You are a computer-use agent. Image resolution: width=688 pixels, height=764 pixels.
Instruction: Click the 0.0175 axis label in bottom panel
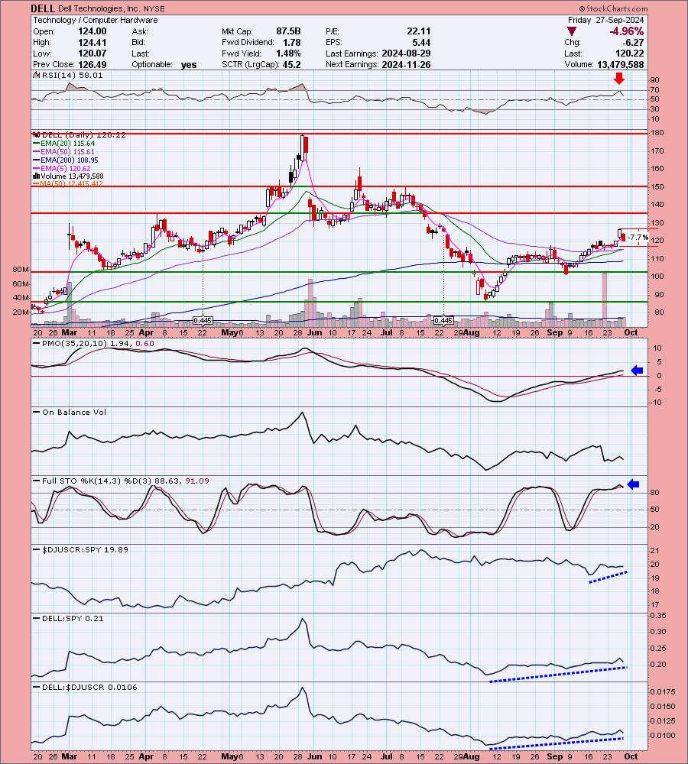(x=663, y=692)
